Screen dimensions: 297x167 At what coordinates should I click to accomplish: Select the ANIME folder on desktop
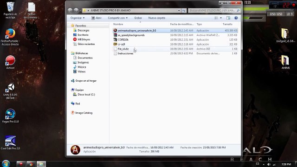(x=285, y=62)
